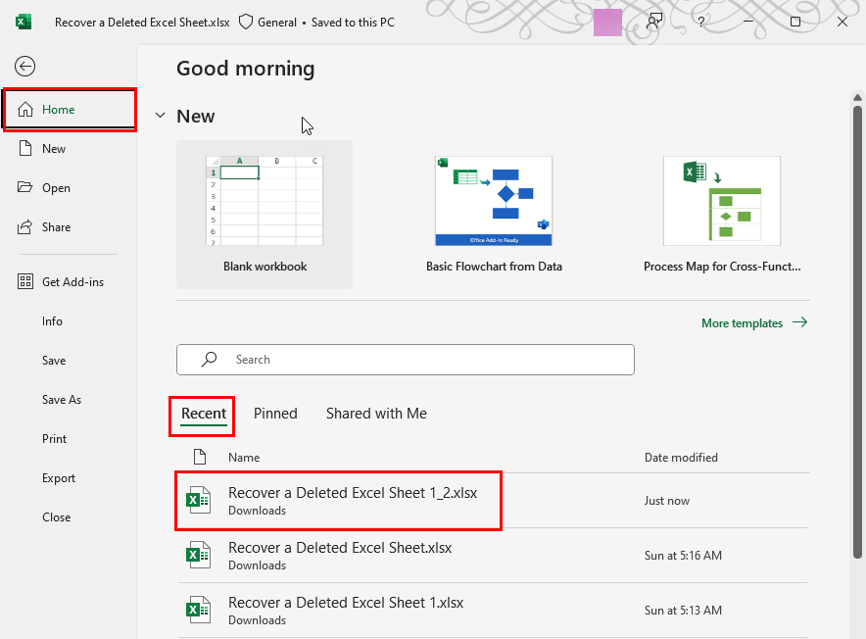Image resolution: width=866 pixels, height=639 pixels.
Task: Choose Open in the sidebar
Action: point(56,188)
